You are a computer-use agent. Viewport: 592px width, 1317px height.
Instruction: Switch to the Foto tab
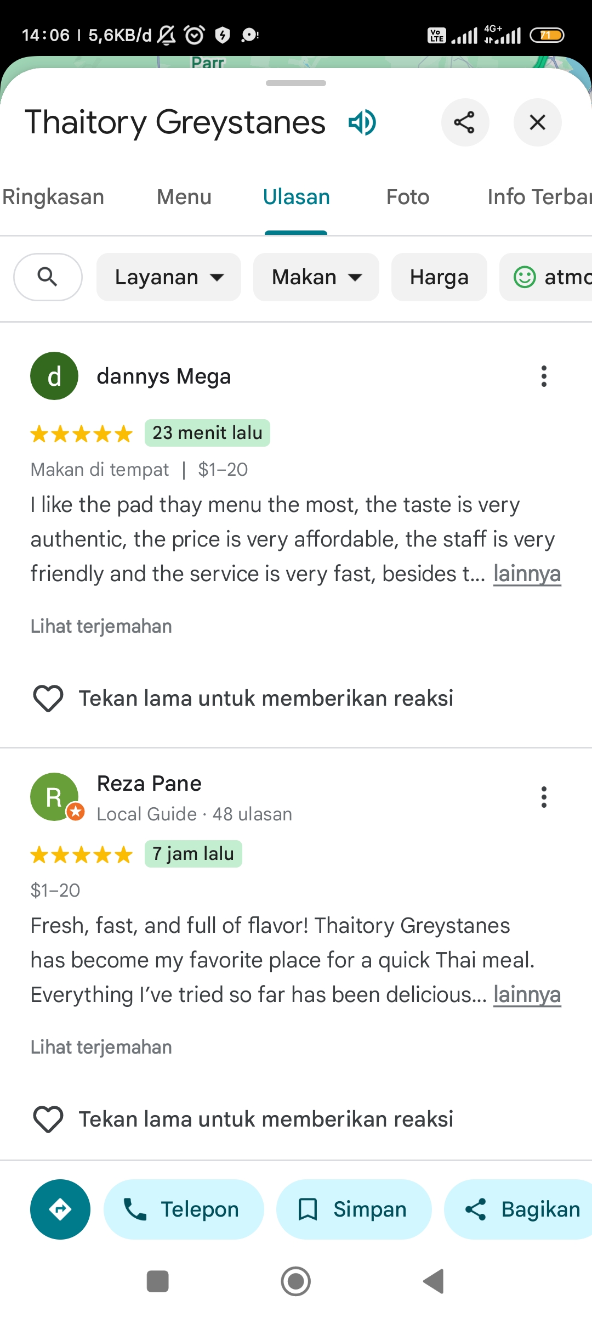pos(408,197)
